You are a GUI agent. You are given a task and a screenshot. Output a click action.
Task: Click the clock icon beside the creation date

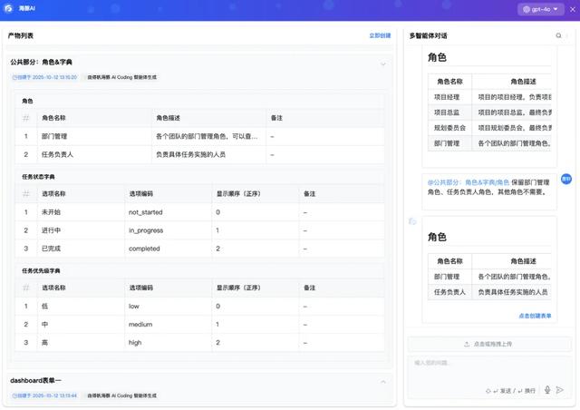pos(14,78)
